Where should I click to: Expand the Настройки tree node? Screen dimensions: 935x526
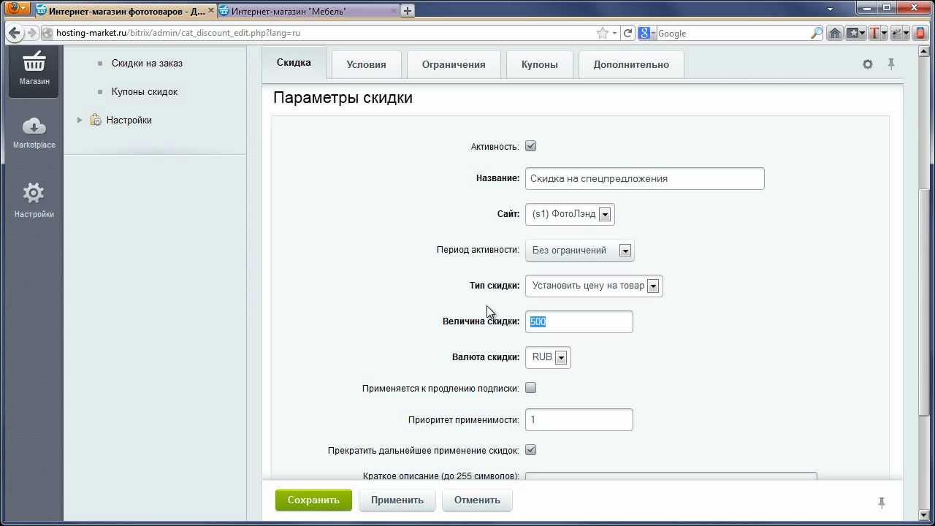click(x=80, y=120)
